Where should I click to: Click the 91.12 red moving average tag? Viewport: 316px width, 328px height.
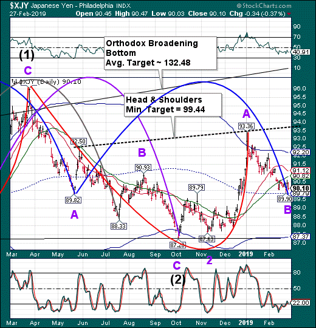pos(301,171)
